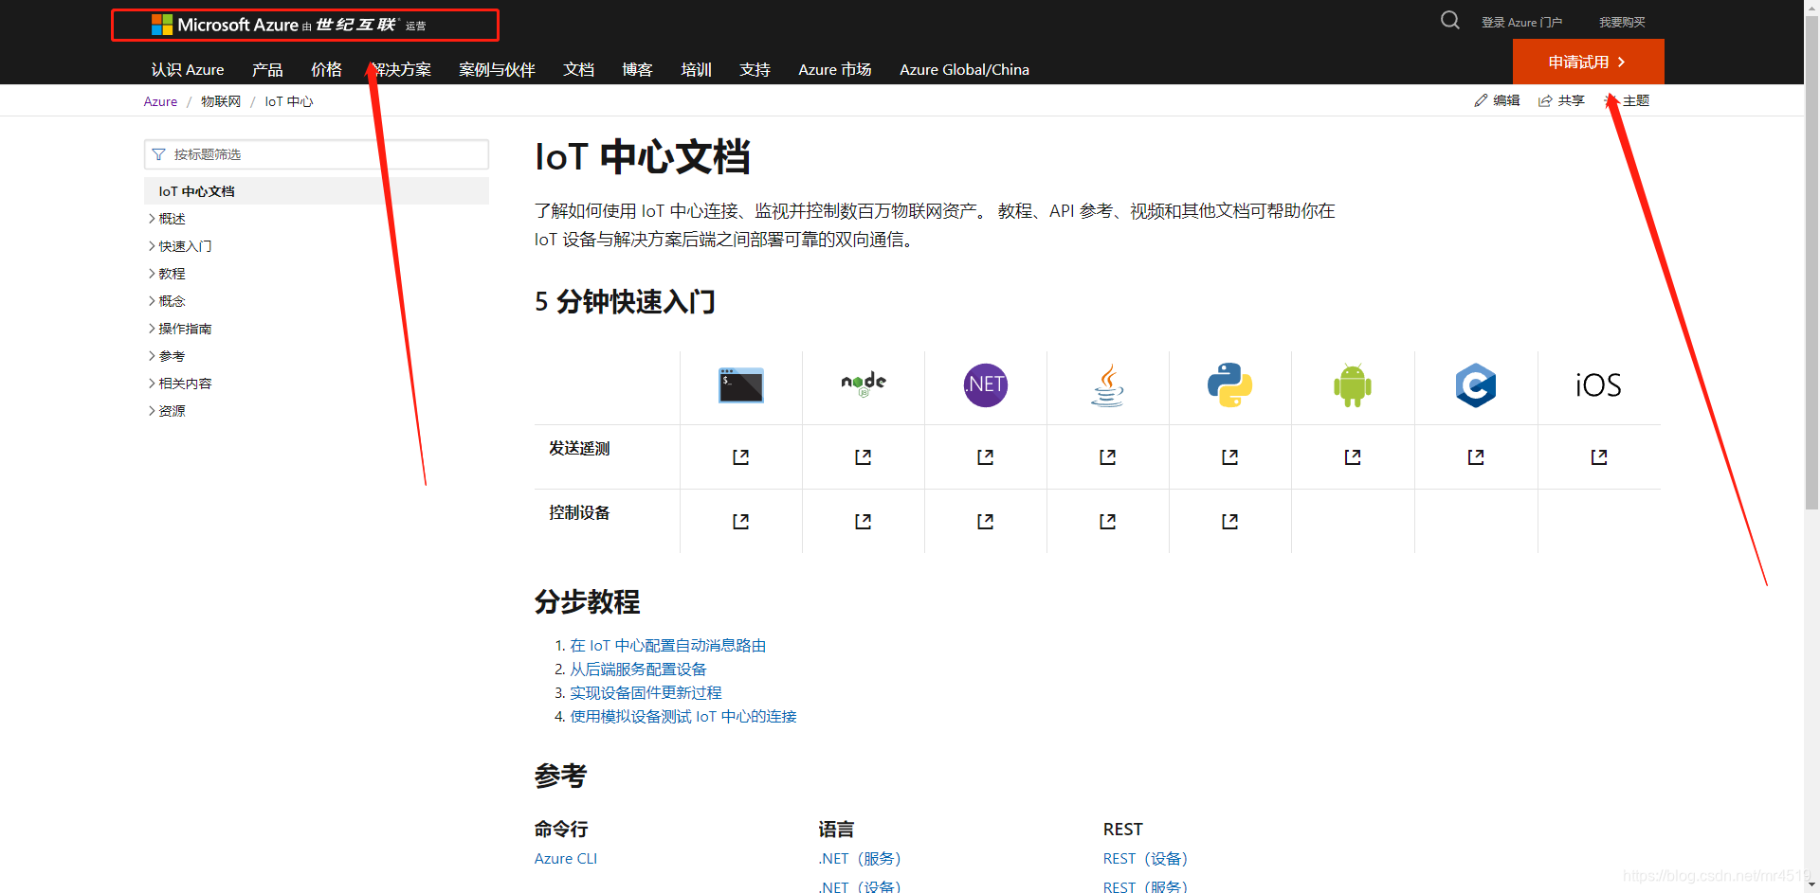Open Send Telemetry link under Java
Screen dimensions: 1820x893
pyautogui.click(x=1107, y=457)
